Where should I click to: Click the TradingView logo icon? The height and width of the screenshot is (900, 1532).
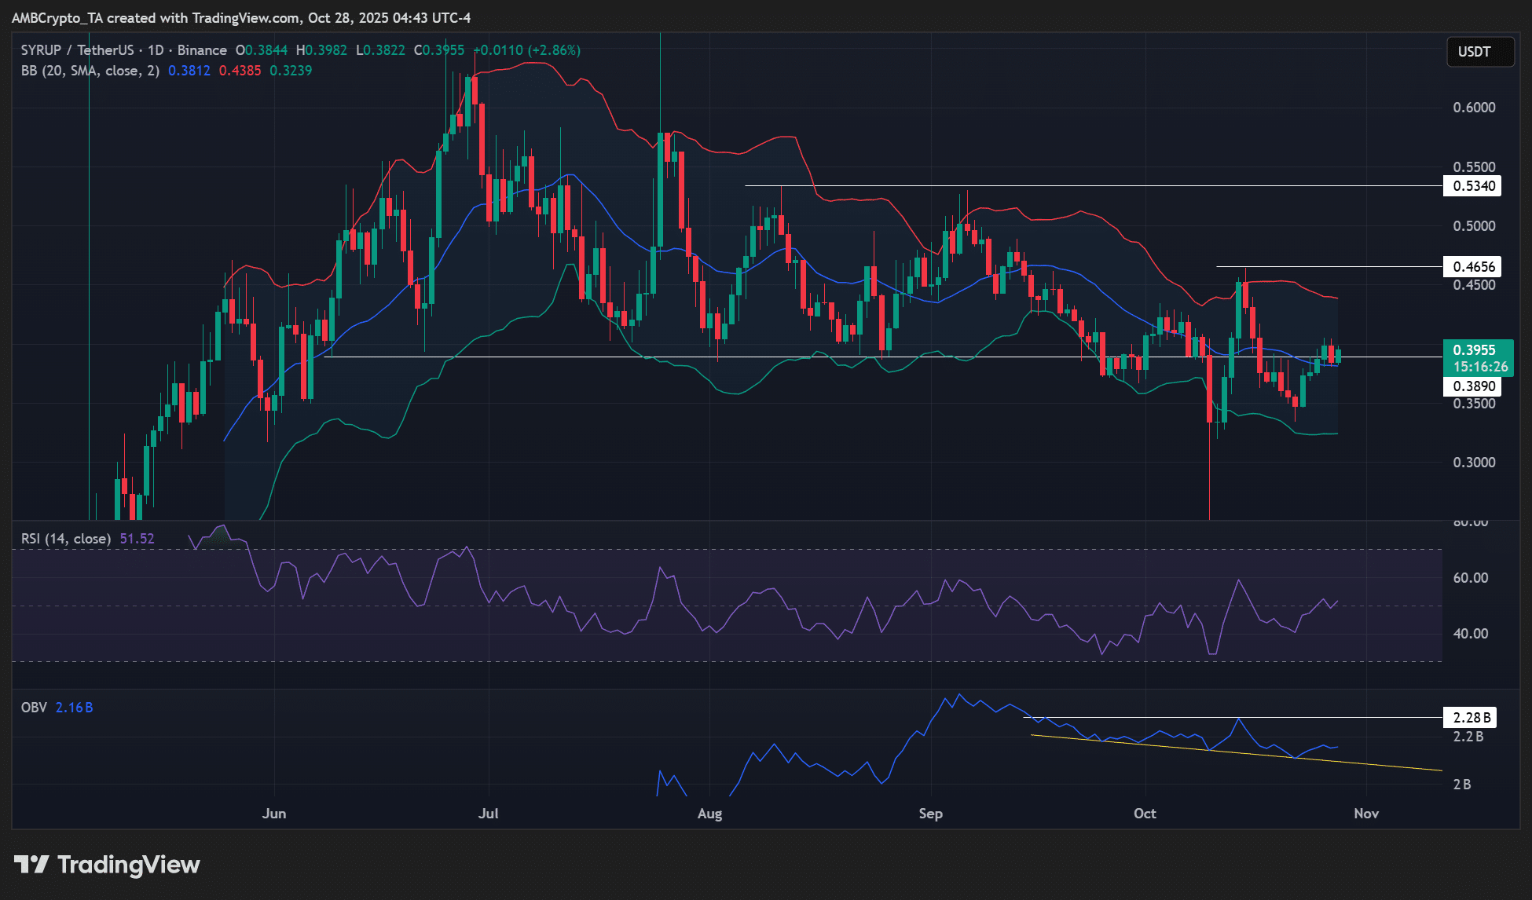[31, 865]
